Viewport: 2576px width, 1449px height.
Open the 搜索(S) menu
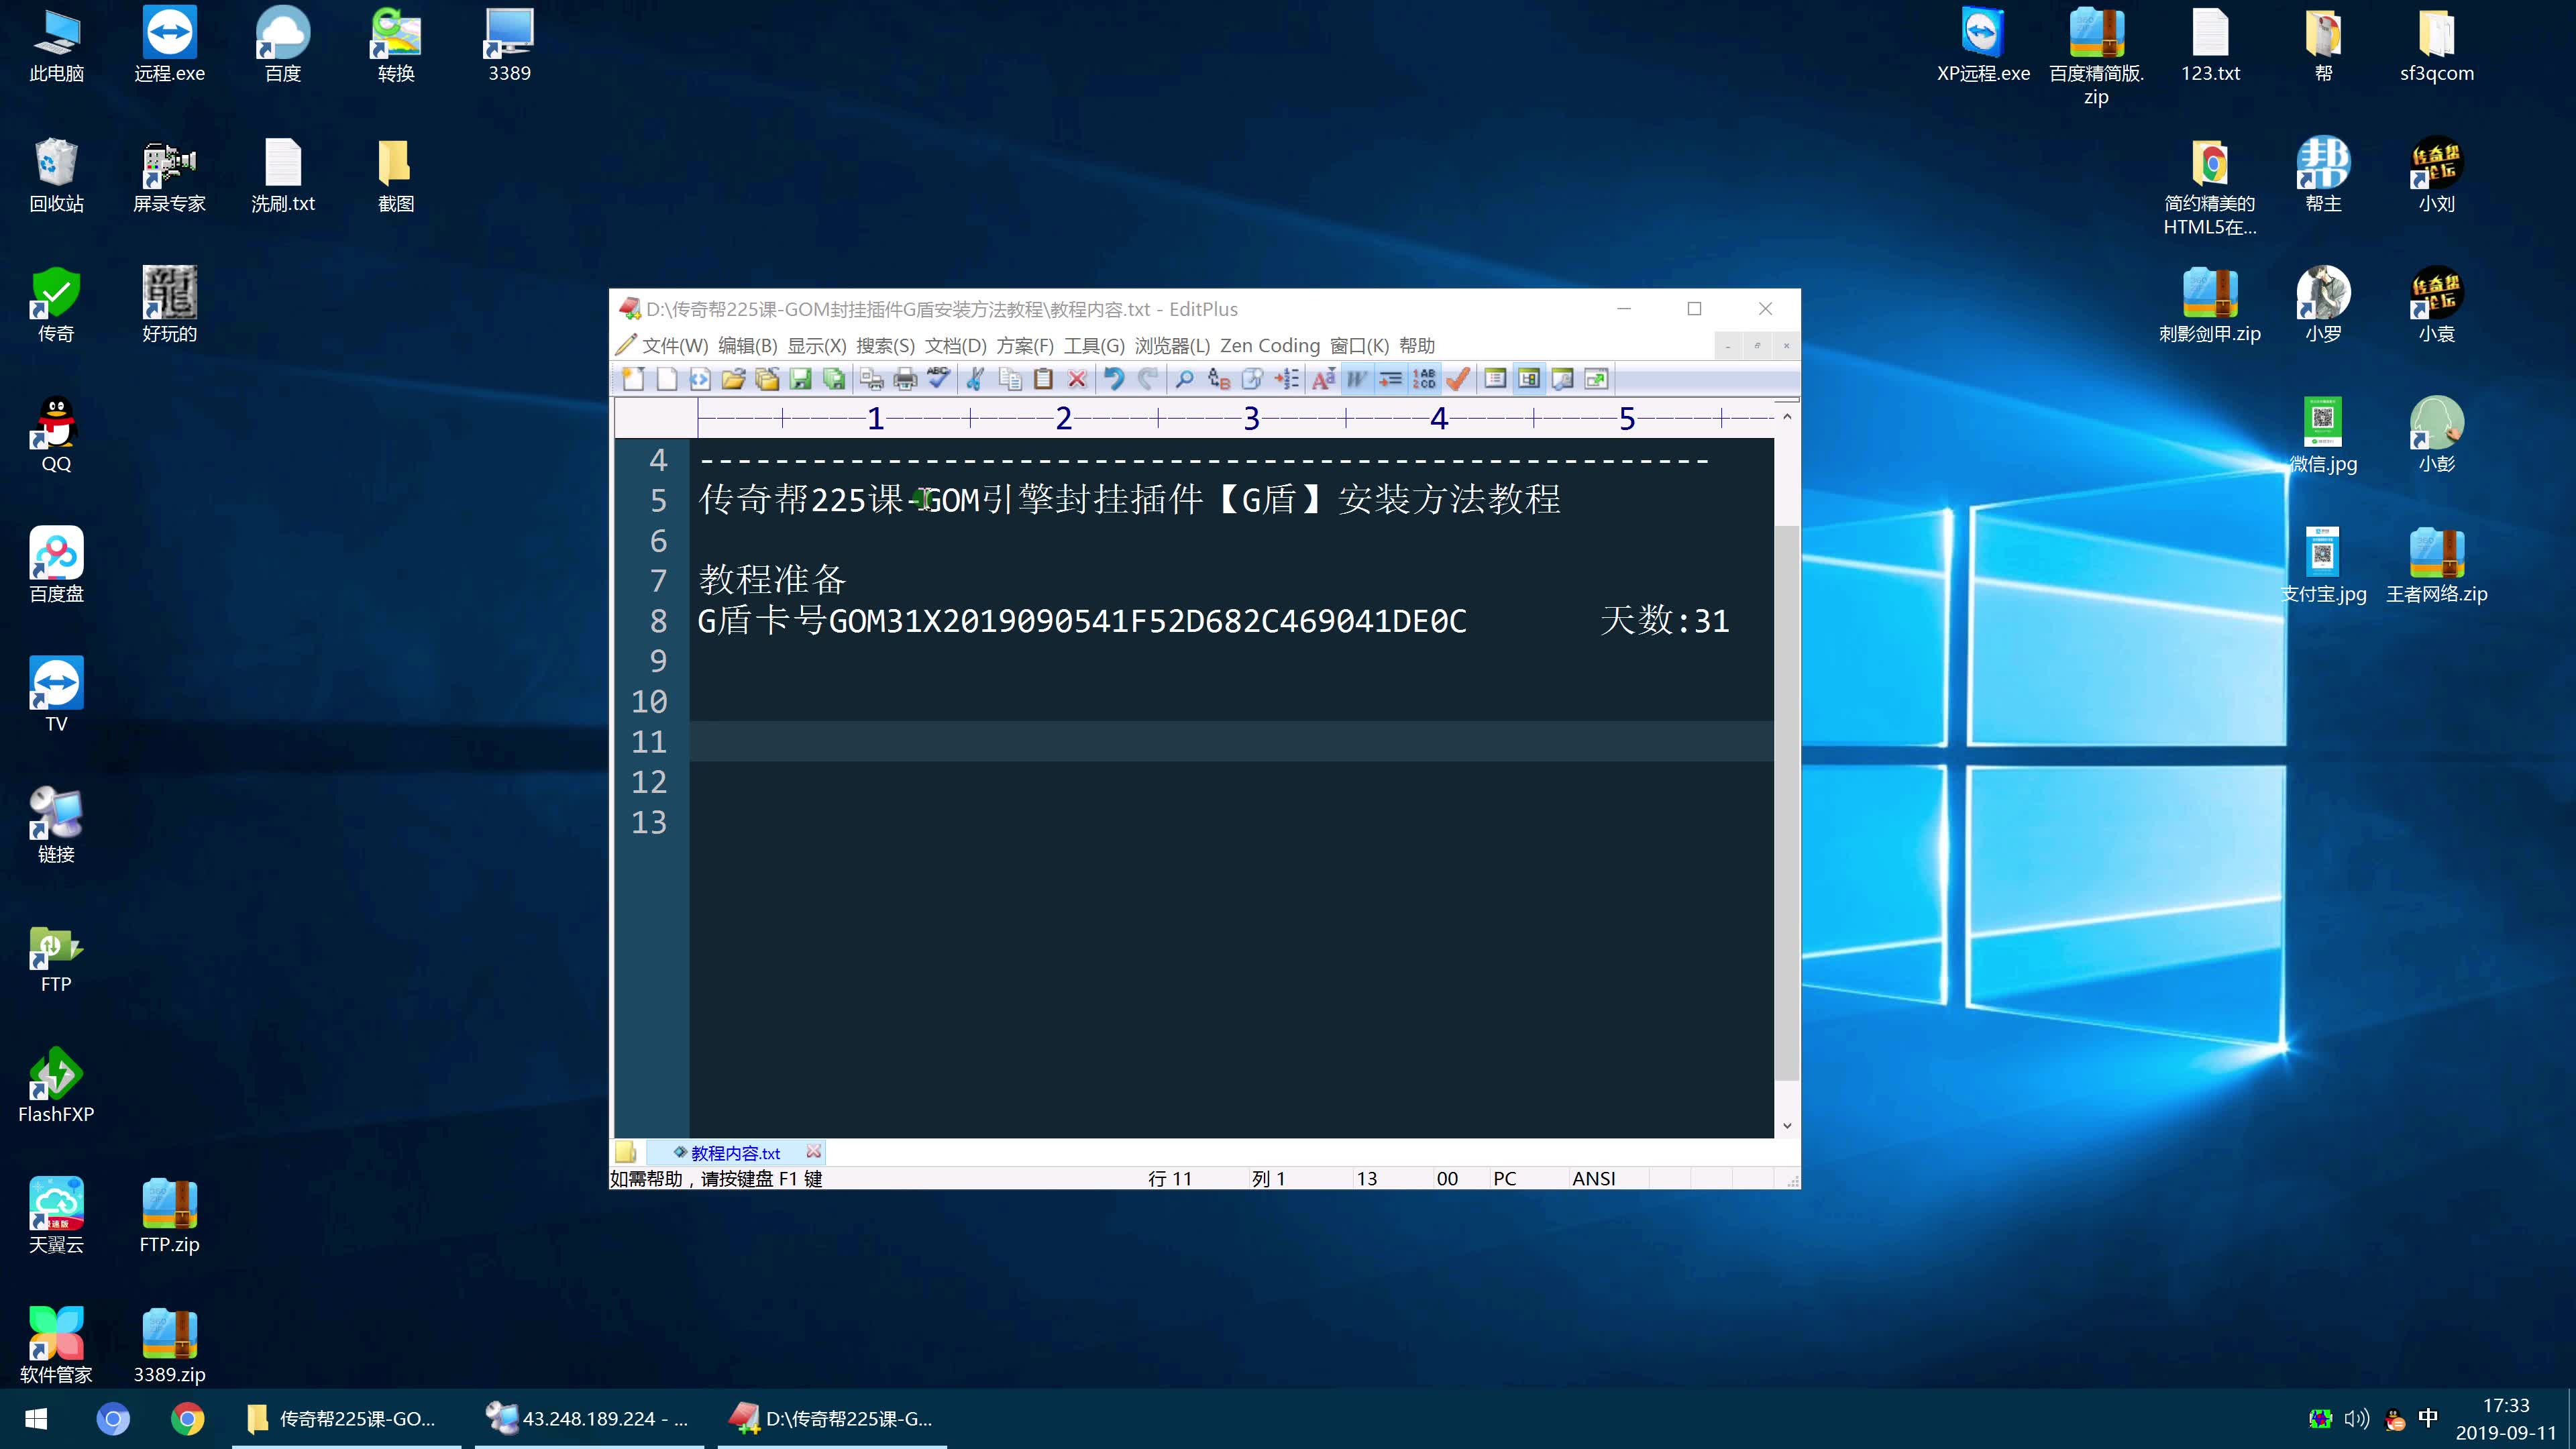pos(885,346)
